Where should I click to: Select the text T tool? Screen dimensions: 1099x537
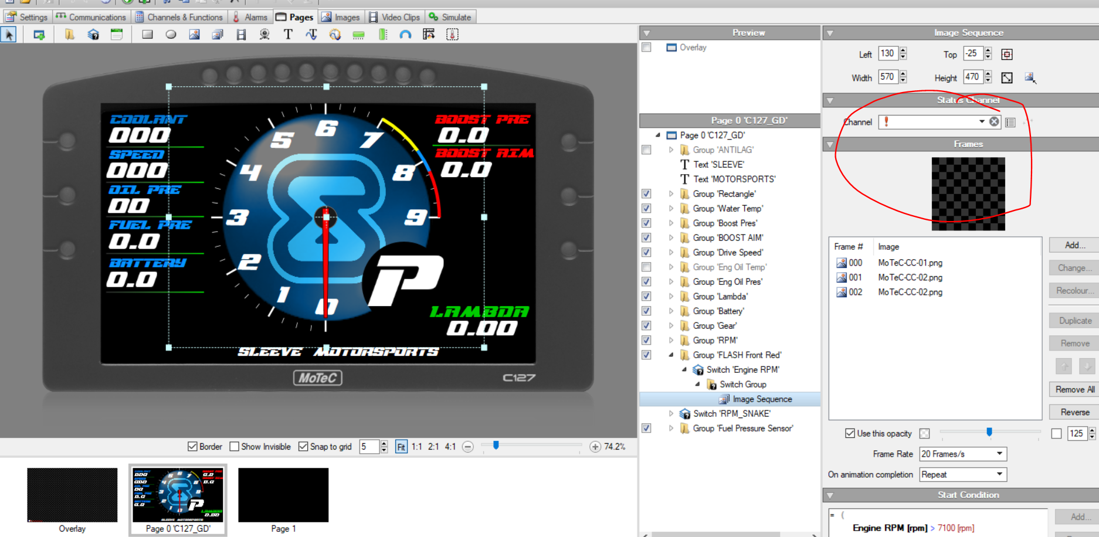click(x=288, y=35)
